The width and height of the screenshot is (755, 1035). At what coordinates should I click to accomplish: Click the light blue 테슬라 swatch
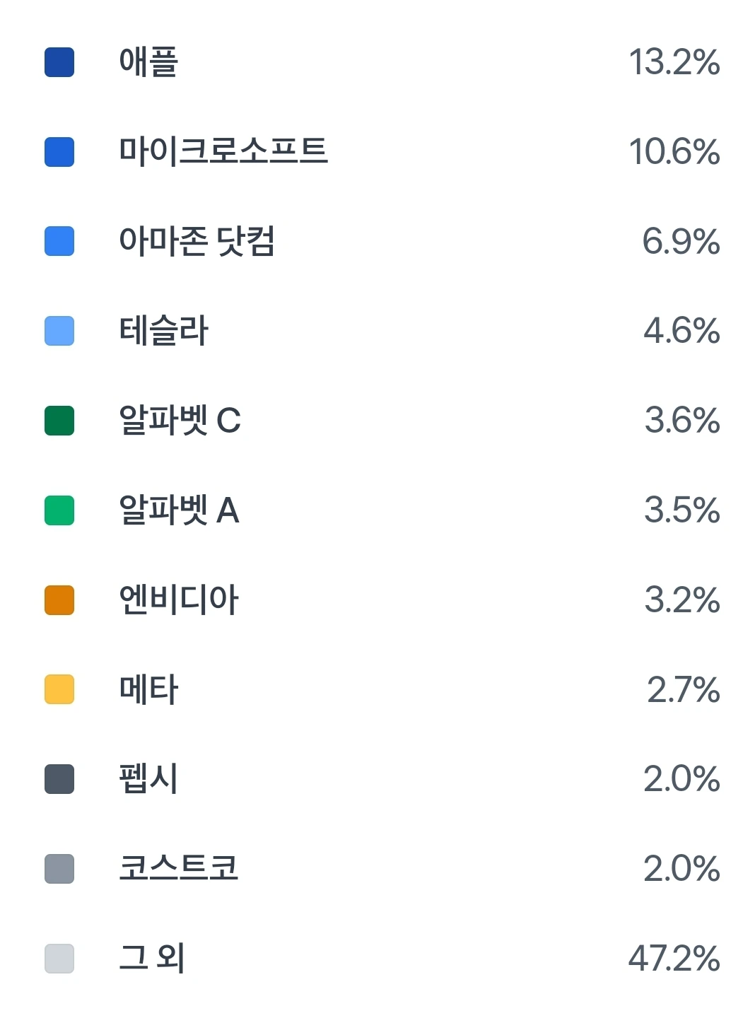click(x=59, y=331)
